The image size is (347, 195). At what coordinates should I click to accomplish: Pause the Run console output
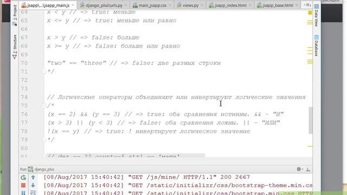23,193
